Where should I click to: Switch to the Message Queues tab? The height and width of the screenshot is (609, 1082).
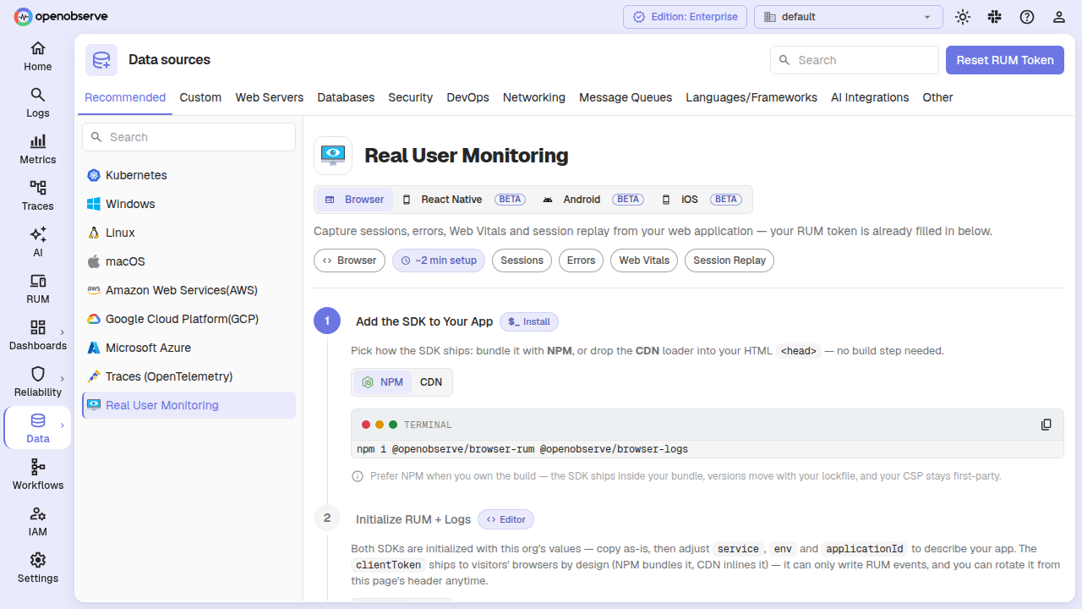pyautogui.click(x=626, y=97)
